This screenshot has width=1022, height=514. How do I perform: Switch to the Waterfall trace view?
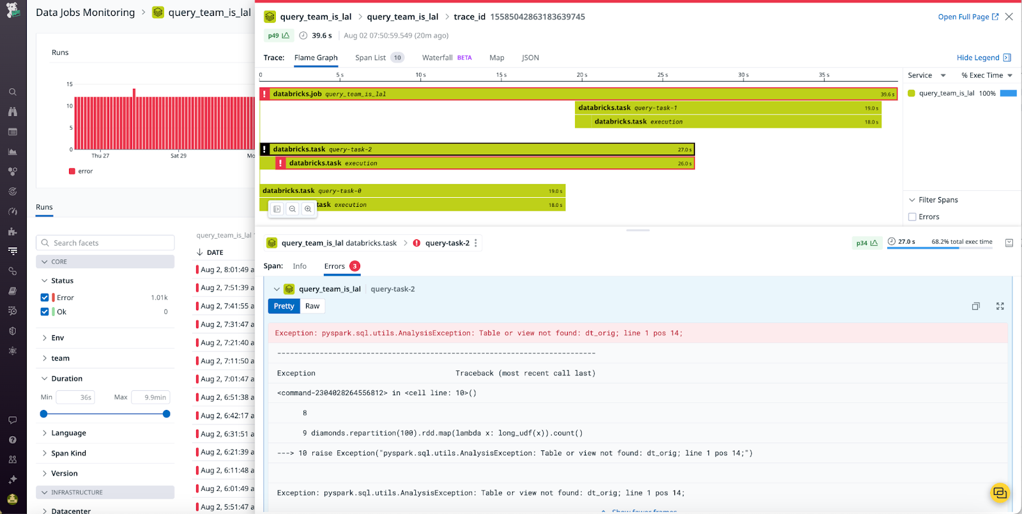438,58
